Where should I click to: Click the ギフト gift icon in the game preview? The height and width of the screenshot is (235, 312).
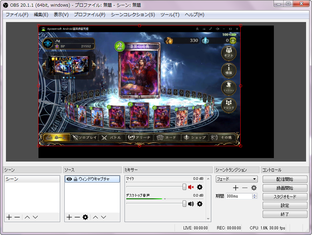coord(229,53)
